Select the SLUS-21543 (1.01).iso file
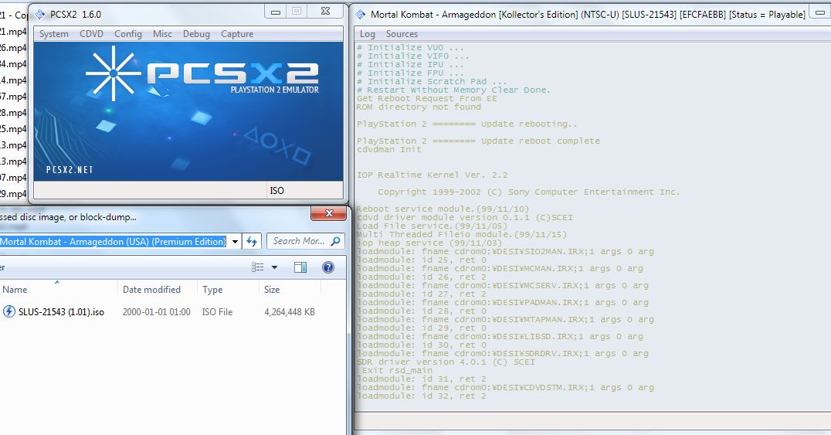Image resolution: width=831 pixels, height=435 pixels. pos(62,312)
